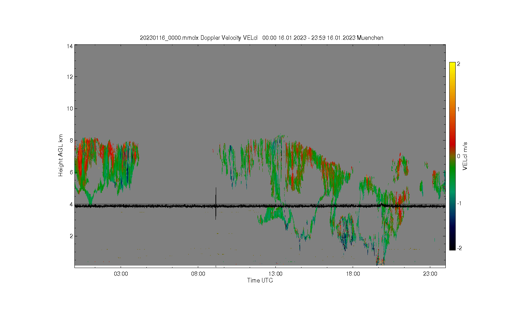Click the height tick label '8'
The height and width of the screenshot is (317, 529).
(x=71, y=140)
